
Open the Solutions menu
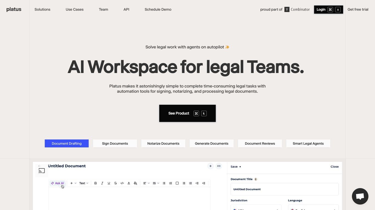(43, 9)
